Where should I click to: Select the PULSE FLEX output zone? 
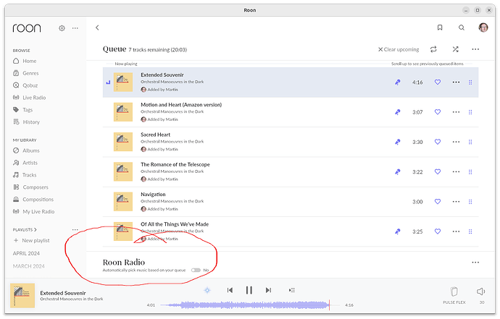pos(454,296)
